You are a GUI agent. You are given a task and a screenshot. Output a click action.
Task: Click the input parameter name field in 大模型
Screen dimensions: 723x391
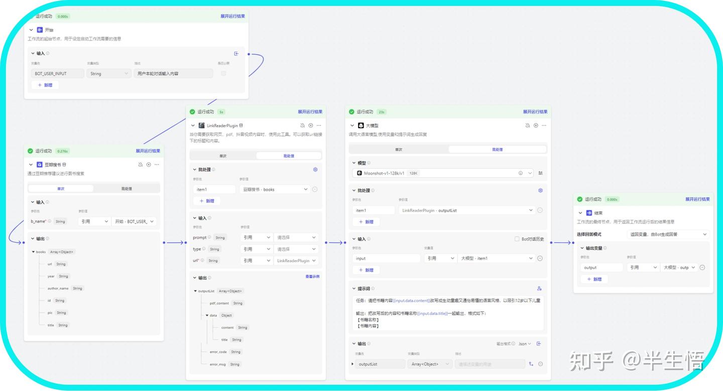point(386,258)
